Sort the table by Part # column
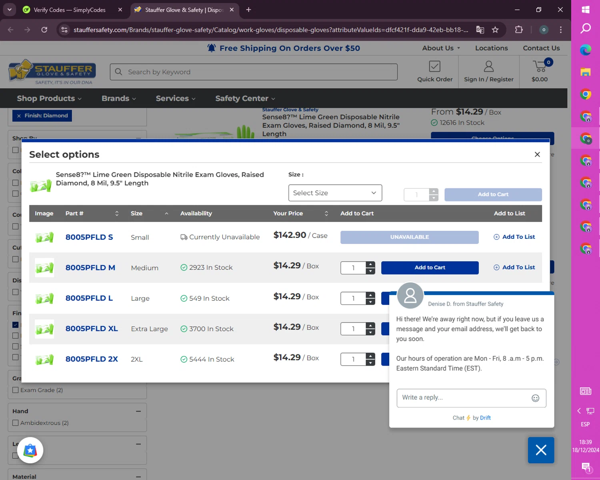 [117, 214]
